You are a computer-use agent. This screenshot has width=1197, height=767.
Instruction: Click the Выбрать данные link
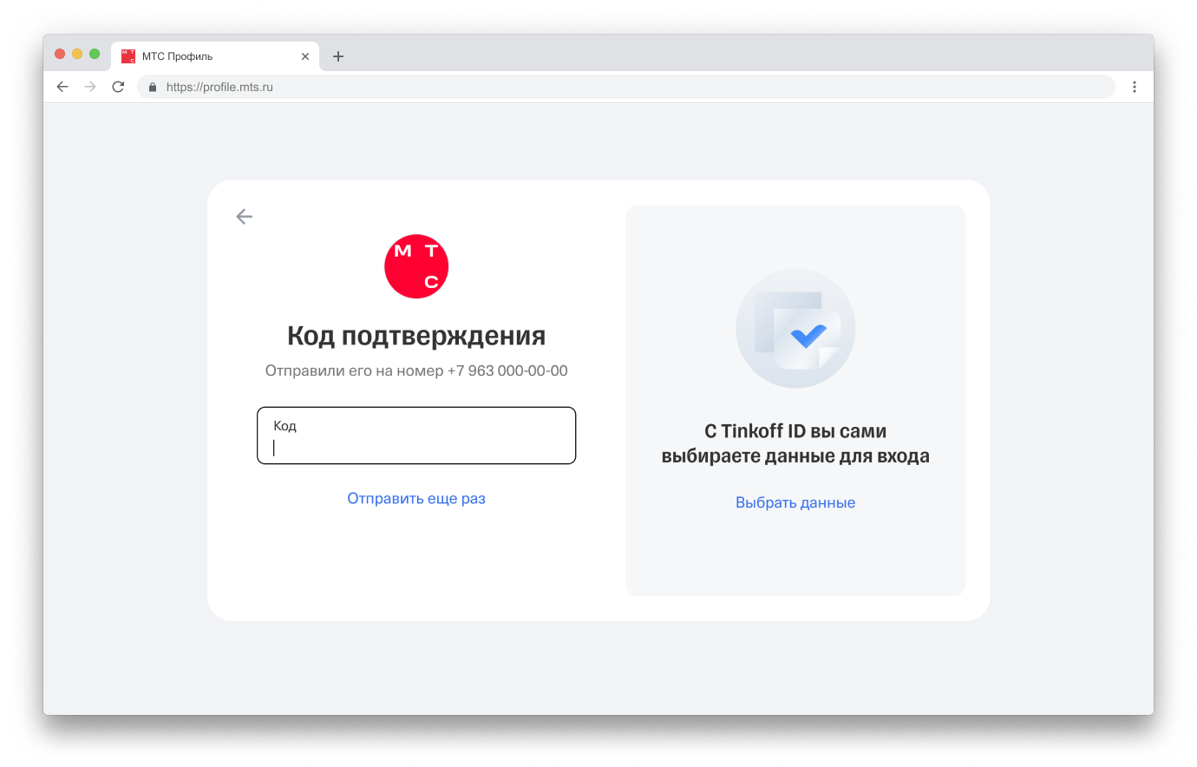(x=795, y=502)
